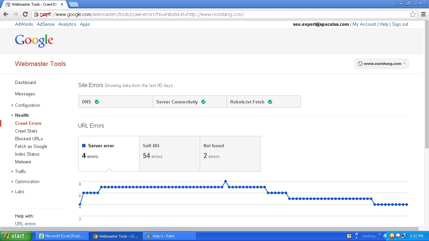
Task: Open Blocked URLs in sidebar
Action: point(29,139)
